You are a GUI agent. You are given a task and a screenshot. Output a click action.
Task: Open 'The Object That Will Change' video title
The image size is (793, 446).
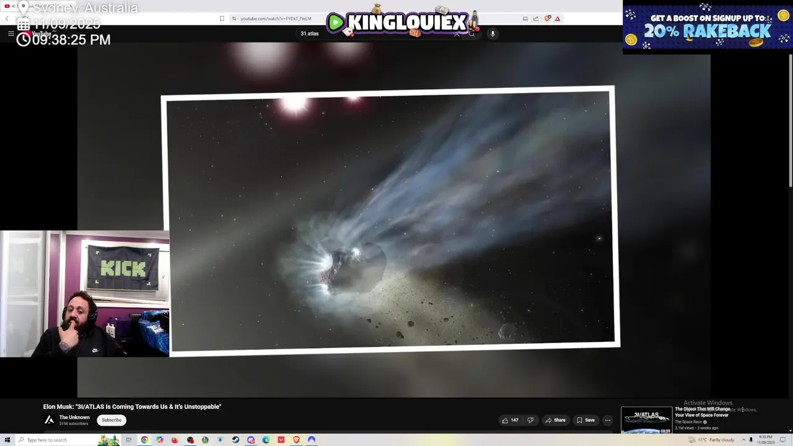703,412
